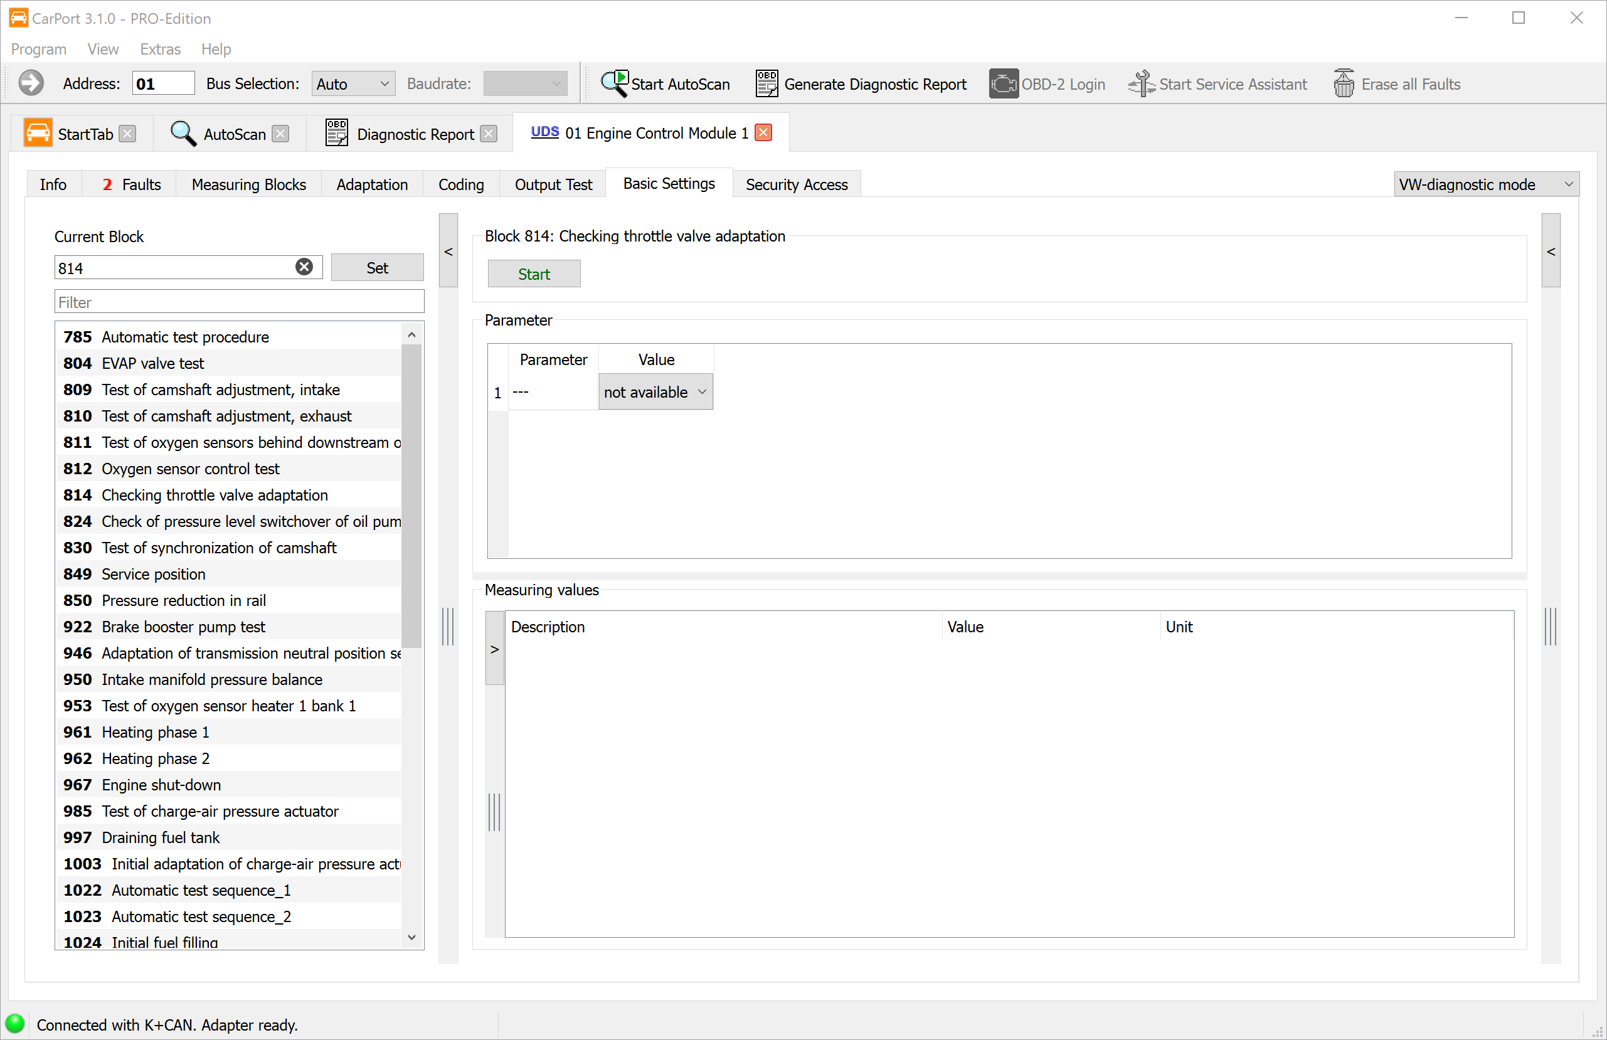Click Start AutoScan toolbar icon

[614, 84]
